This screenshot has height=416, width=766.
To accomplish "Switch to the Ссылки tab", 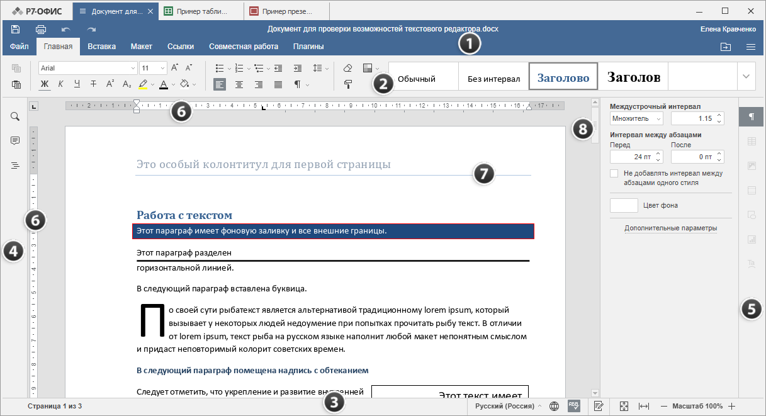I will pos(181,47).
